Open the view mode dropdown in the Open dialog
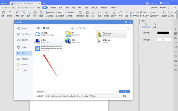This screenshot has width=178, height=111. 84,28
